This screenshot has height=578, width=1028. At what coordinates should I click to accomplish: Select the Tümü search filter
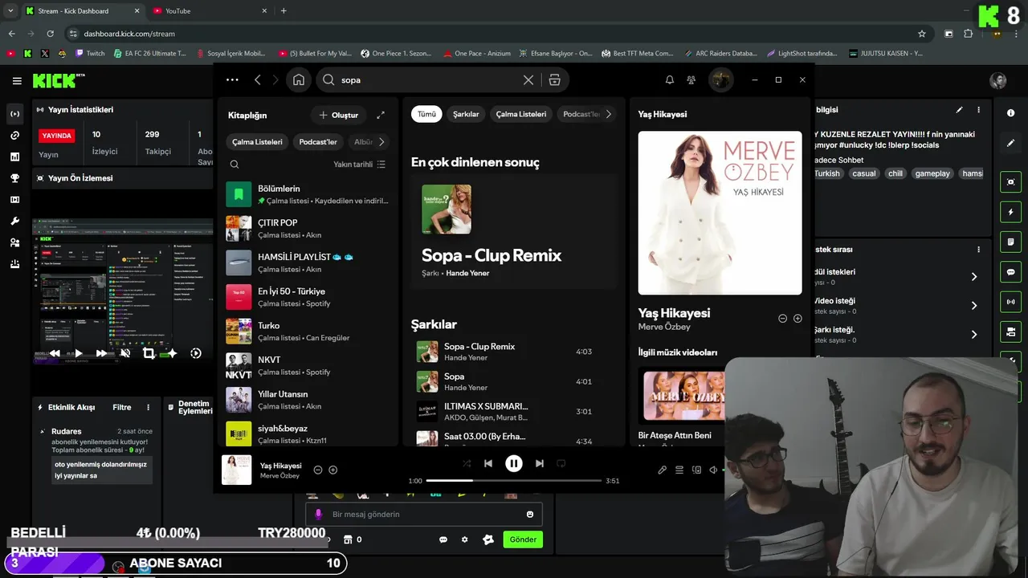tap(426, 114)
